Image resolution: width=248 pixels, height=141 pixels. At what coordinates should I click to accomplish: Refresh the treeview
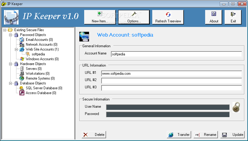[168, 17]
